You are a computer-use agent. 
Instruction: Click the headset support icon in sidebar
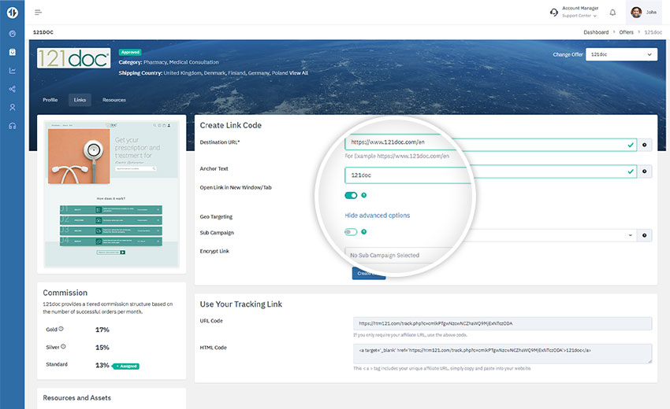pyautogui.click(x=12, y=126)
